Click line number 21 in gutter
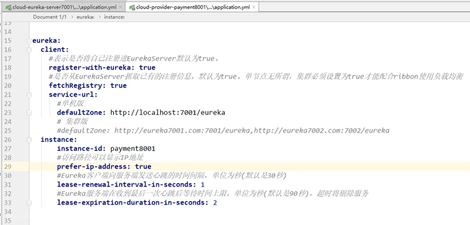 pyautogui.click(x=7, y=95)
